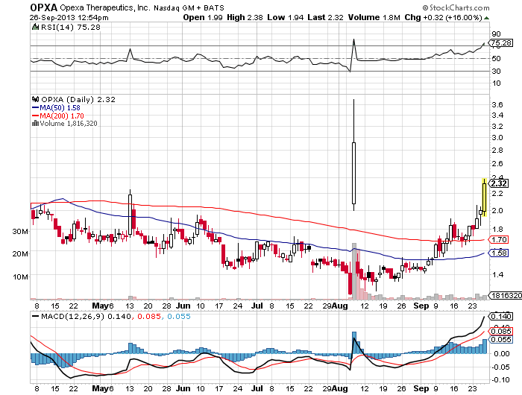Click the Volume 1.8M header value
This screenshot has height=395, width=522.
point(374,18)
